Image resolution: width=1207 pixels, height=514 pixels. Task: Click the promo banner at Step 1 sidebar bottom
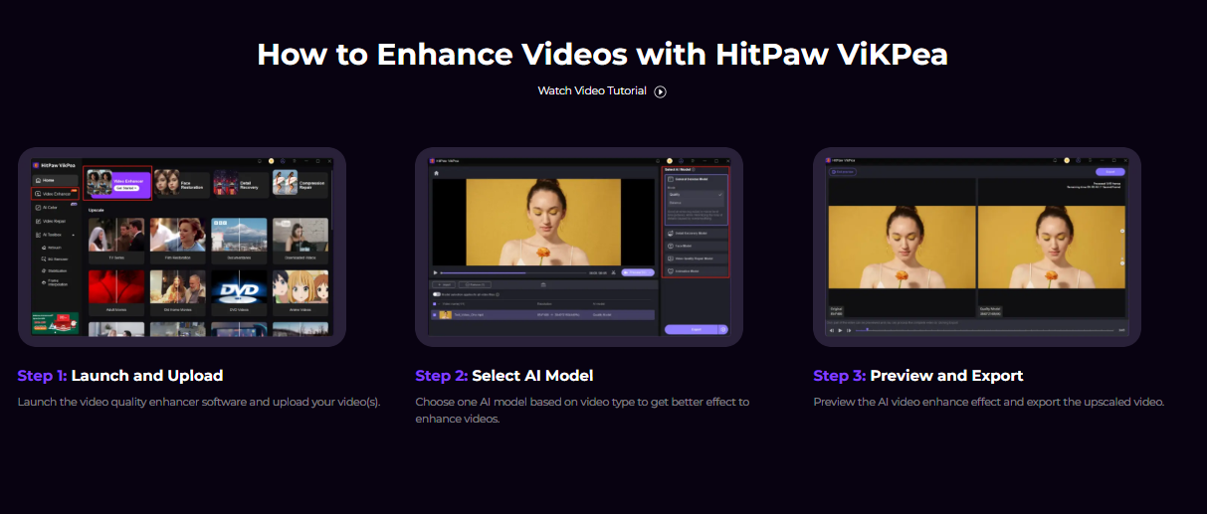(x=55, y=323)
